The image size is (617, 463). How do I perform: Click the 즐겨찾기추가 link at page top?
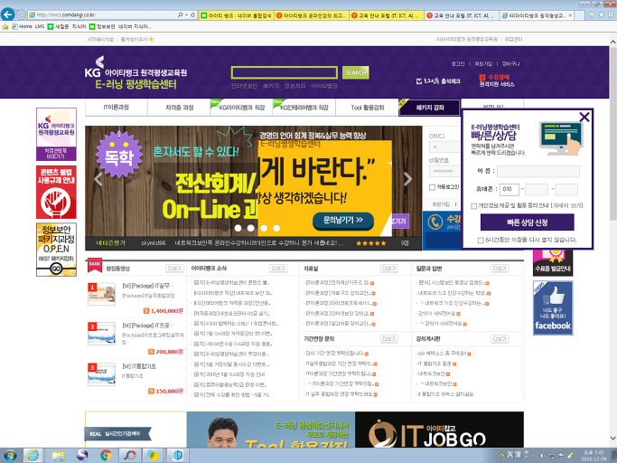[x=136, y=40]
